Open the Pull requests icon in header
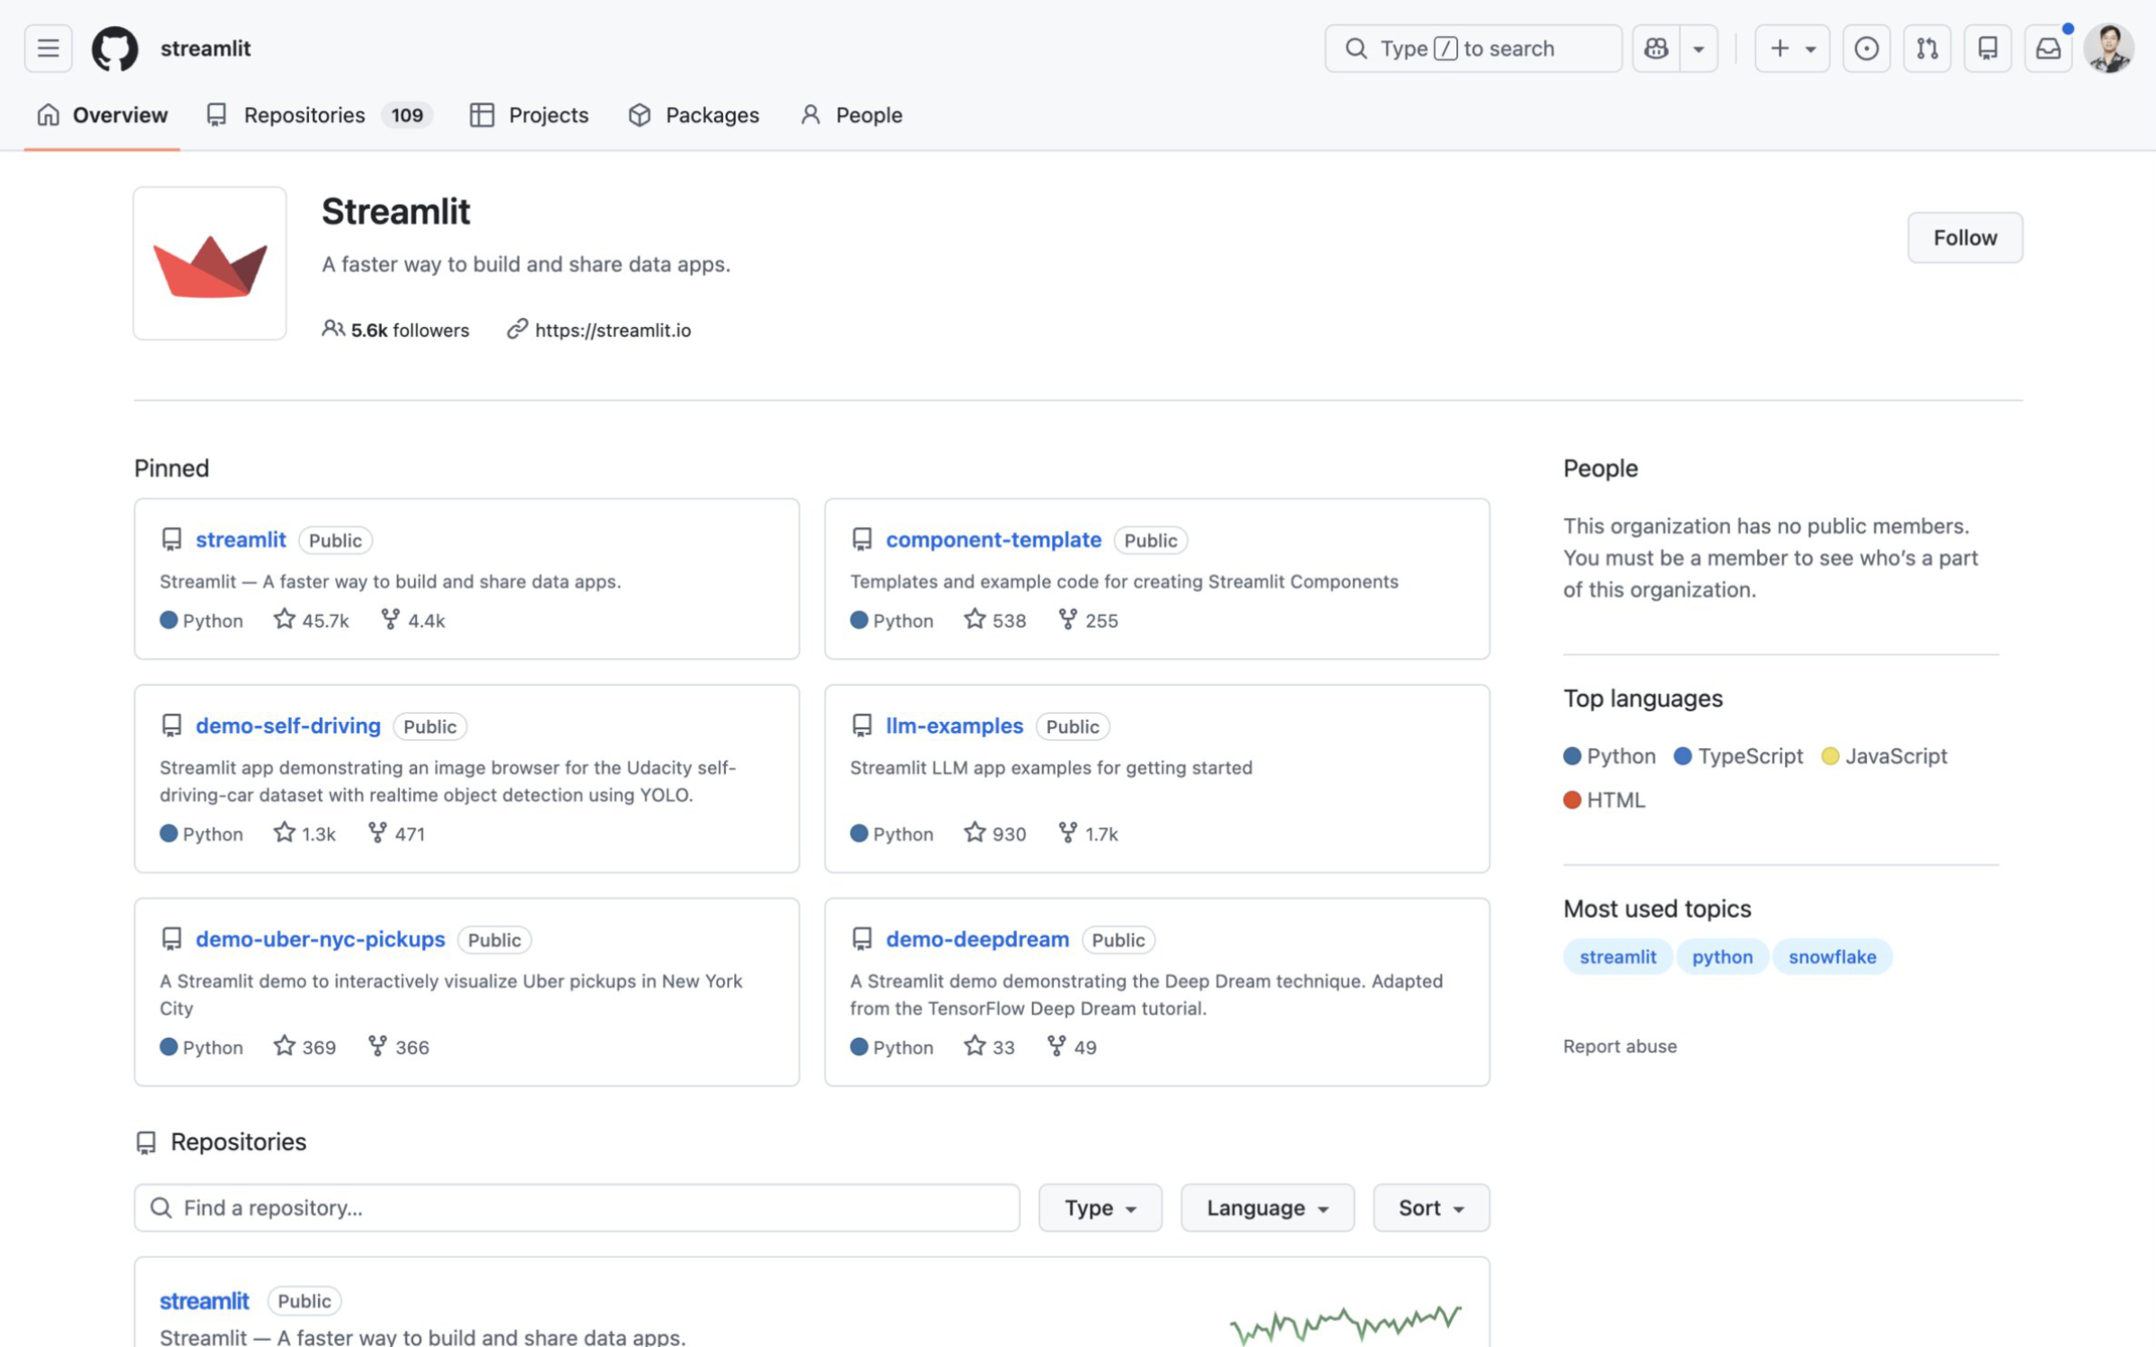The height and width of the screenshot is (1347, 2156). (1927, 48)
